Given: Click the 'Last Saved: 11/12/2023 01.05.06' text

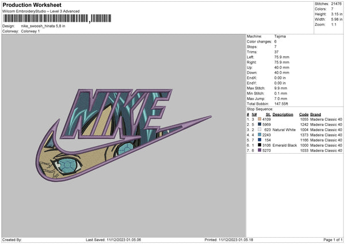Looking at the screenshot, I should point(113,239).
